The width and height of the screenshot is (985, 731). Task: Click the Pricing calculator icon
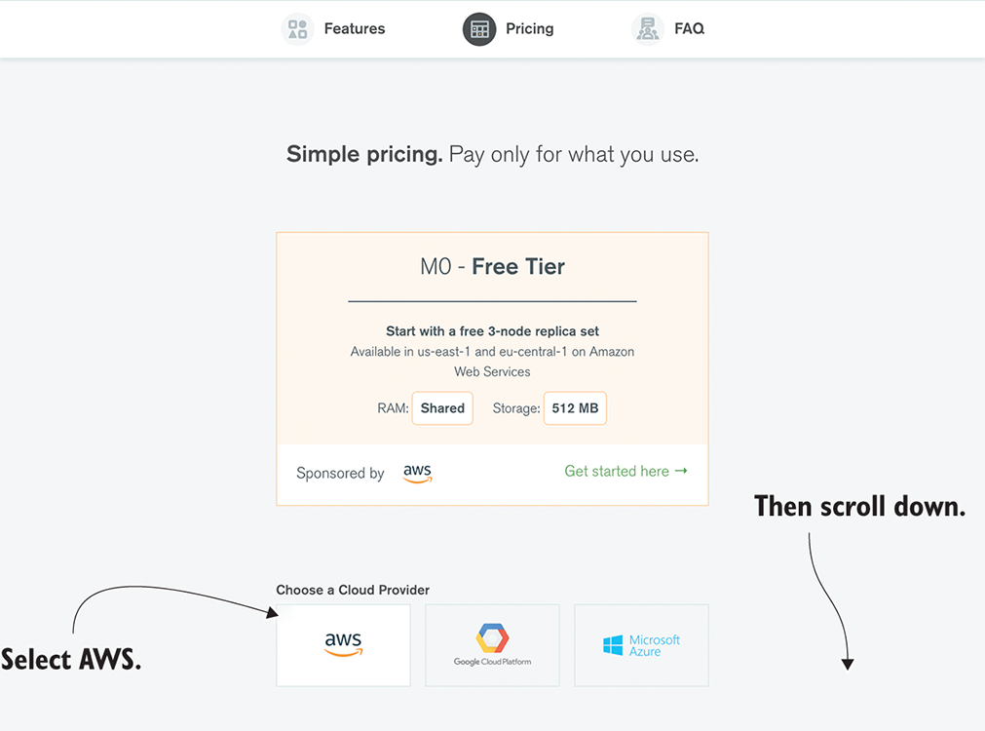tap(479, 29)
